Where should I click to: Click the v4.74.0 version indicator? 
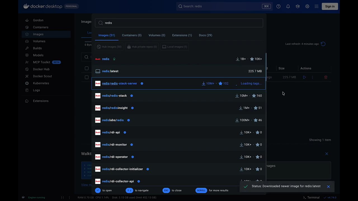330,197
